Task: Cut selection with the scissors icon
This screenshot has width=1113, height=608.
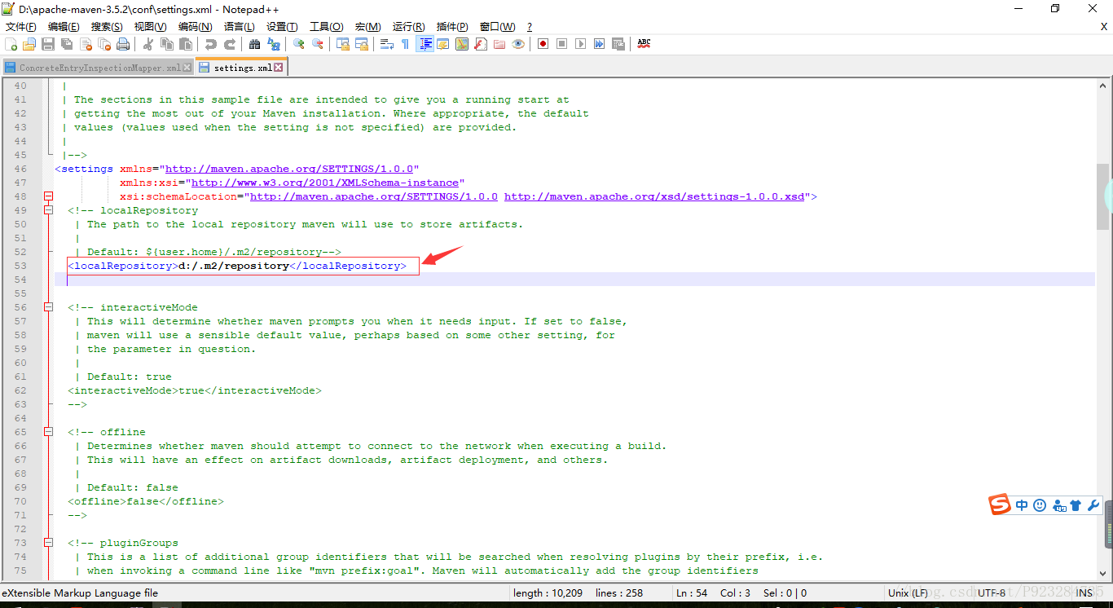Action: pos(148,44)
